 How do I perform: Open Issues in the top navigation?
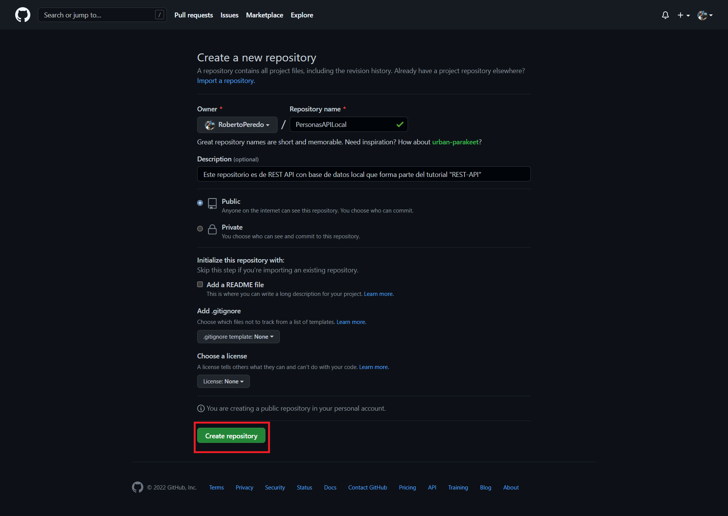[229, 15]
